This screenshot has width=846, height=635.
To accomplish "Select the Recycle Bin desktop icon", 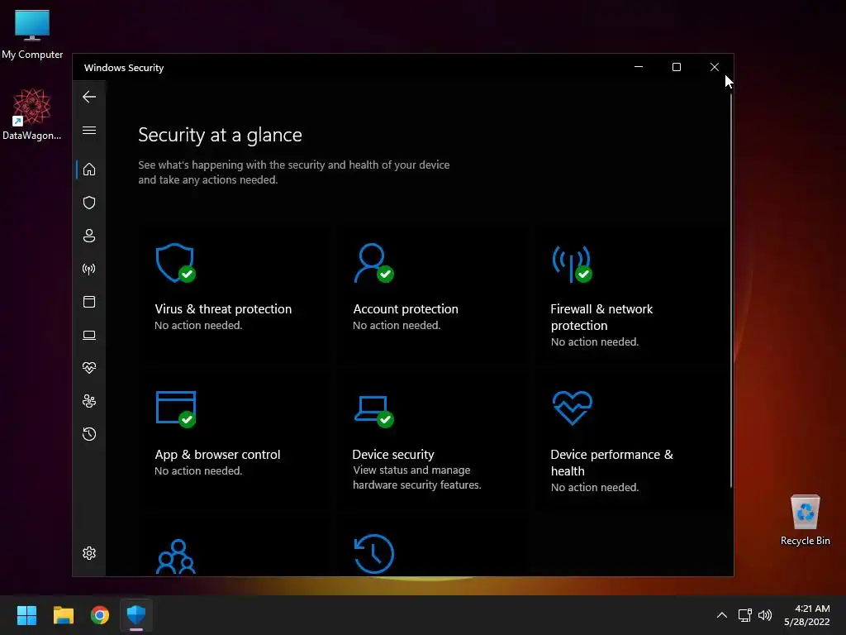I will [x=805, y=520].
